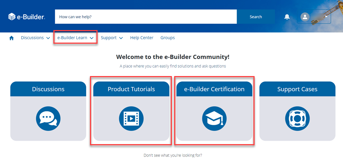
Task: Click the e-Builder Certification tile header
Action: pos(214,89)
